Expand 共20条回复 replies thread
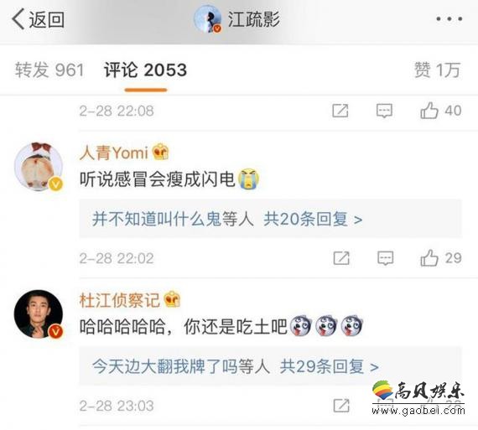Screen dimensions: 478x430 point(313,219)
